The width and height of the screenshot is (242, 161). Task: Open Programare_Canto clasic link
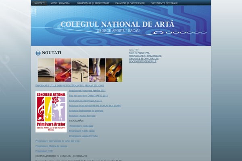[x=82, y=131]
